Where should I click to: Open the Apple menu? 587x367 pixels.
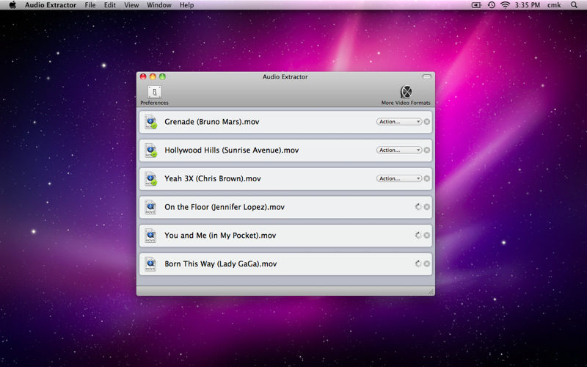tap(12, 5)
